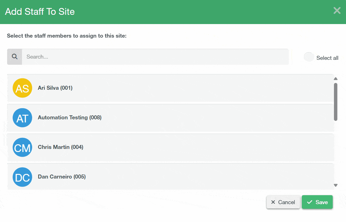
Task: Click the DC avatar circle
Action: click(22, 177)
